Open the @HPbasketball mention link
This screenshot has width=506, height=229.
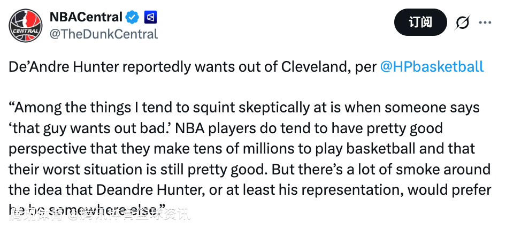(432, 67)
